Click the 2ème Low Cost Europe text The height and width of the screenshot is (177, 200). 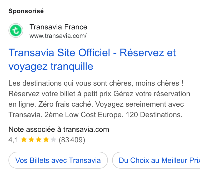[84, 115]
